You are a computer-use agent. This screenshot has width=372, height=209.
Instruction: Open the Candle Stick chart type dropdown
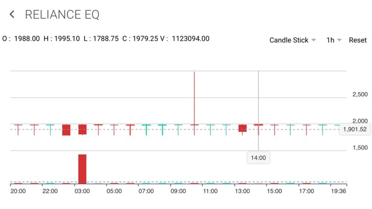[x=292, y=40]
